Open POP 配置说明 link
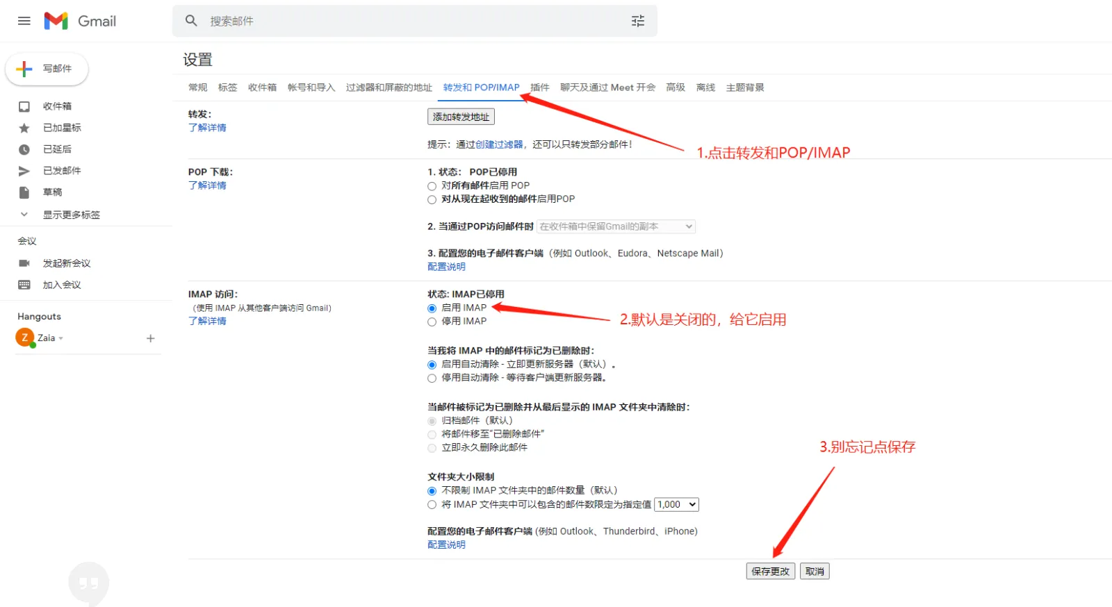 coord(446,267)
